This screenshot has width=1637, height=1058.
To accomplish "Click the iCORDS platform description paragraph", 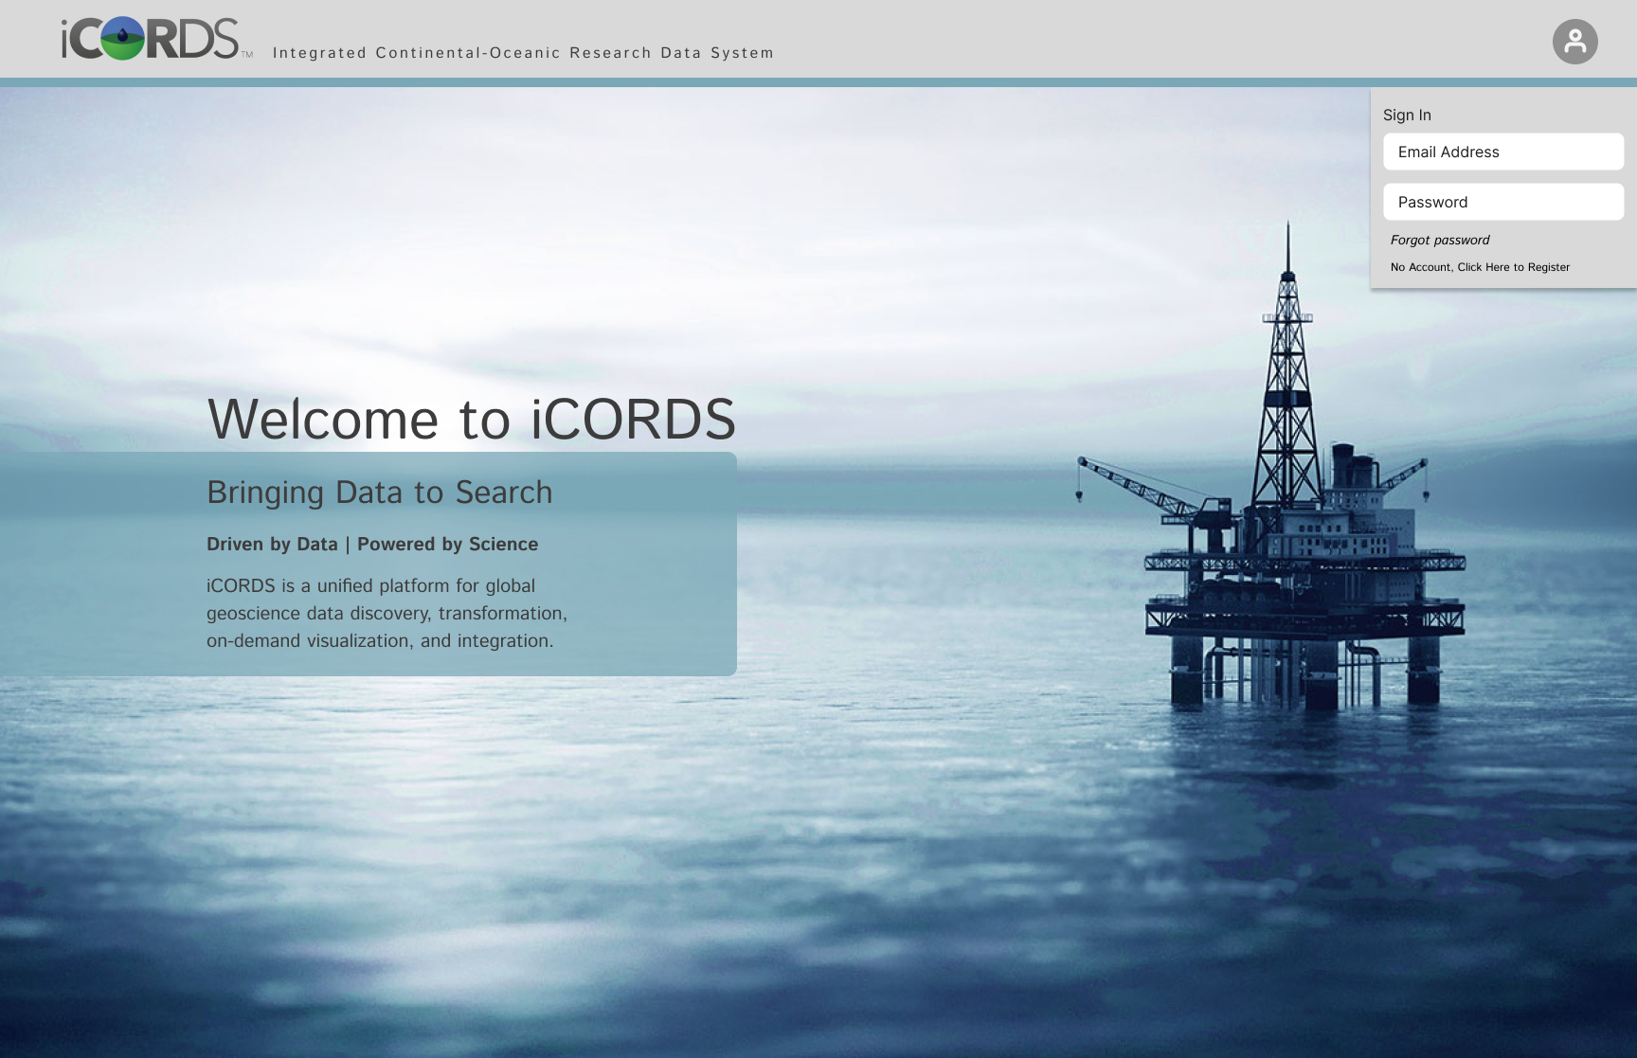I will point(386,613).
